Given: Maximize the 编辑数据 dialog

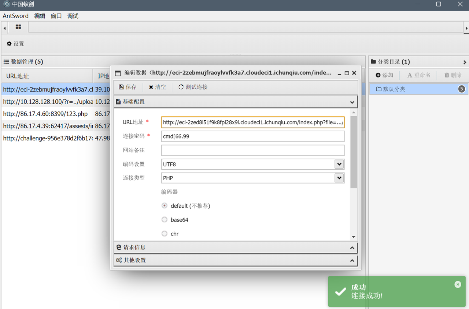Looking at the screenshot, I should tap(347, 73).
